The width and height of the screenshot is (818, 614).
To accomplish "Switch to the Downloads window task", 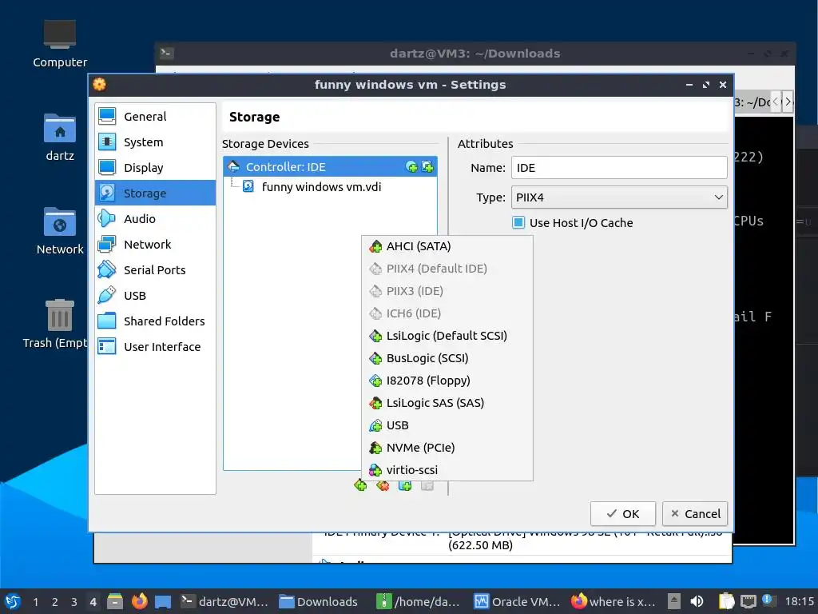I will click(x=319, y=601).
